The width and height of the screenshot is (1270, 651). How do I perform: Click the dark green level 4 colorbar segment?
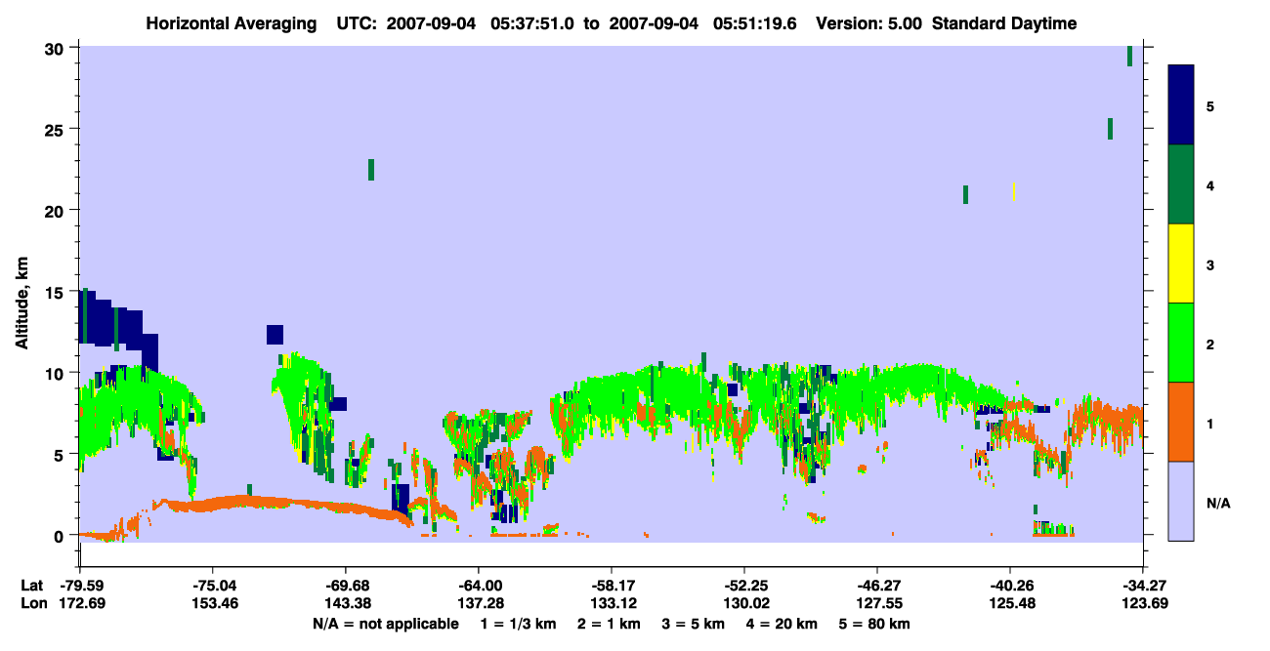tap(1181, 184)
